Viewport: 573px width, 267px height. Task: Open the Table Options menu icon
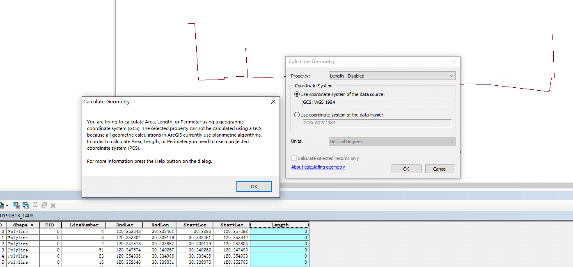[2, 205]
